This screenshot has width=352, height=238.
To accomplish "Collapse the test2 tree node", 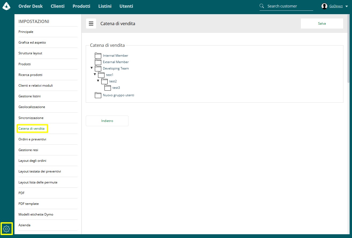I will pyautogui.click(x=98, y=81).
